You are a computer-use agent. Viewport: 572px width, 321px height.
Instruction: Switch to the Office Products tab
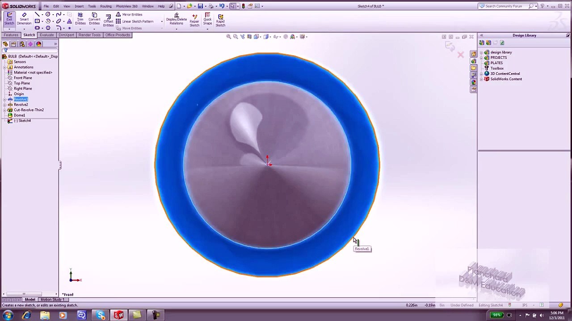[x=118, y=35]
